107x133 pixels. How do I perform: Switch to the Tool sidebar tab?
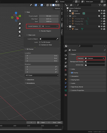click(x=62, y=19)
